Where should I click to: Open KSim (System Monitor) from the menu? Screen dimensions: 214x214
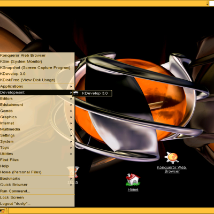(x=37, y=62)
